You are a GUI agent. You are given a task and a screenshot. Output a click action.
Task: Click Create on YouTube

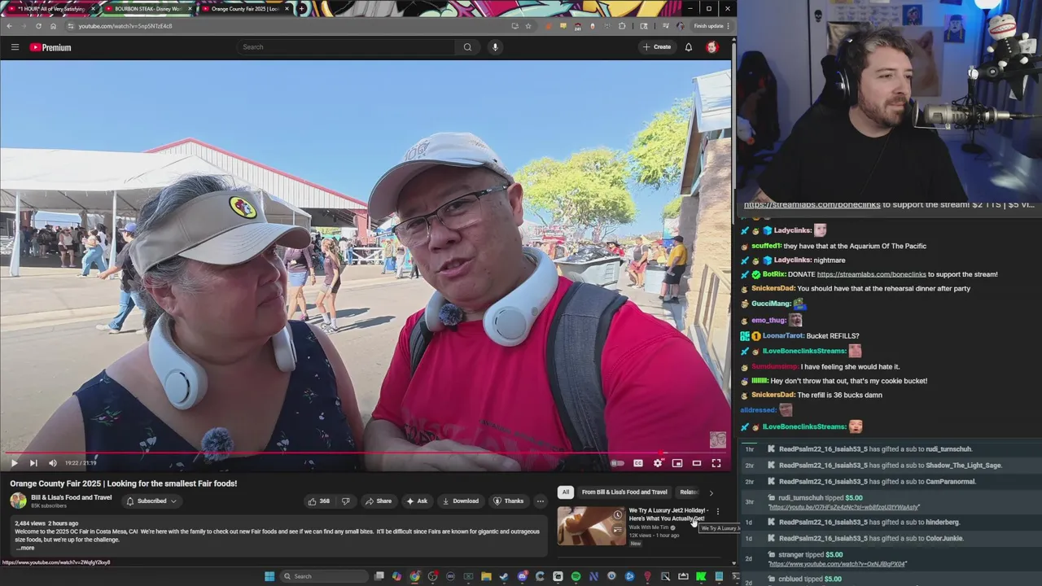pos(657,47)
